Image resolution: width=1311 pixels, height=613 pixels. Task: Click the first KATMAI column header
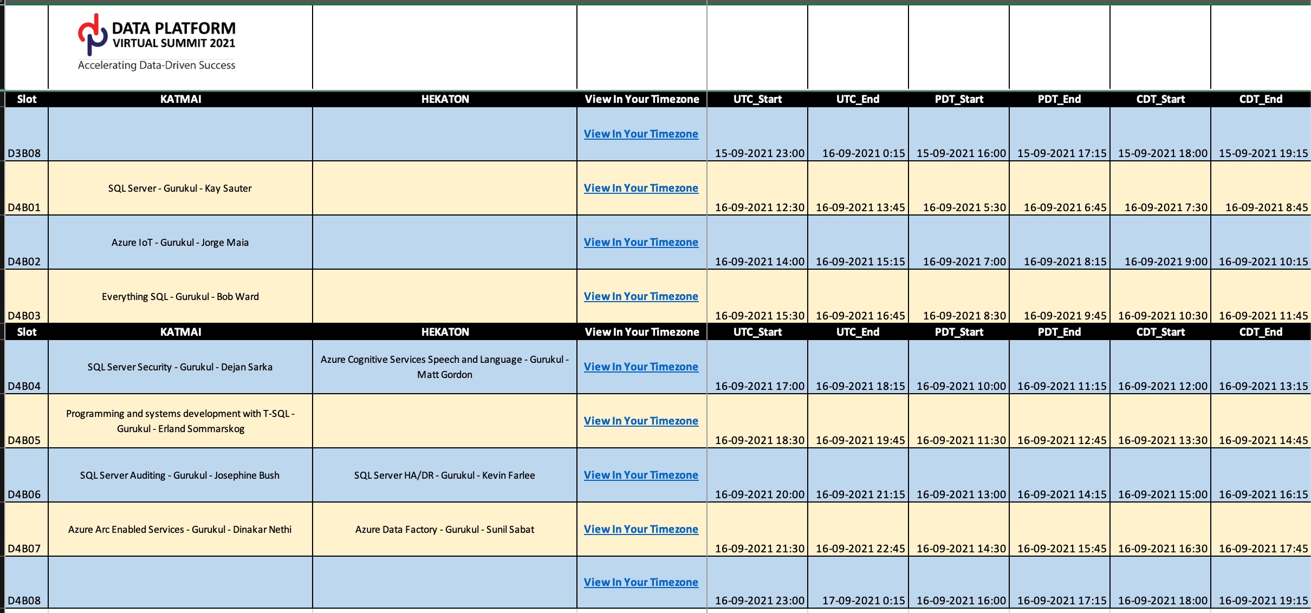pos(180,99)
